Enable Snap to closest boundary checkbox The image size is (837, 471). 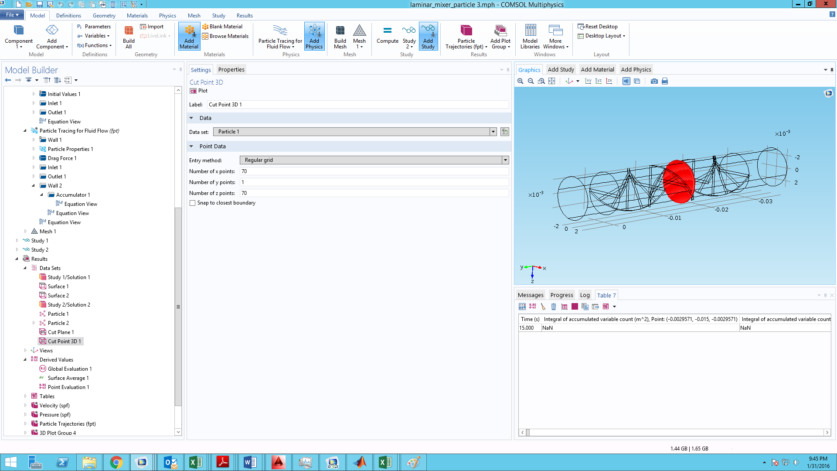click(x=192, y=203)
